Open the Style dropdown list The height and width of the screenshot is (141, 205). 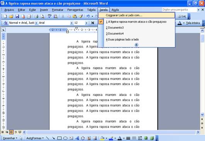[36, 23]
